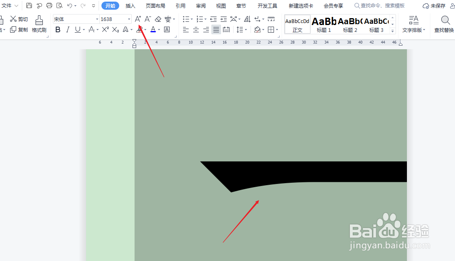Screen dimensions: 455x261
Task: Click the Chinese layout icon
Action: click(x=234, y=19)
